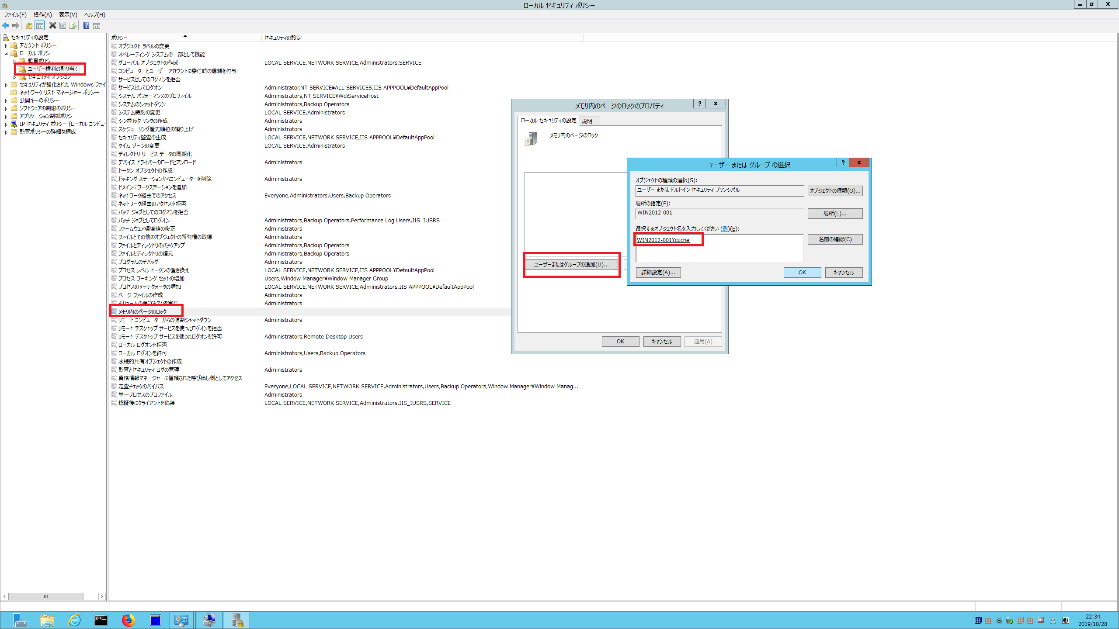
Task: Click the Export List icon in the toolbar
Action: [x=73, y=25]
